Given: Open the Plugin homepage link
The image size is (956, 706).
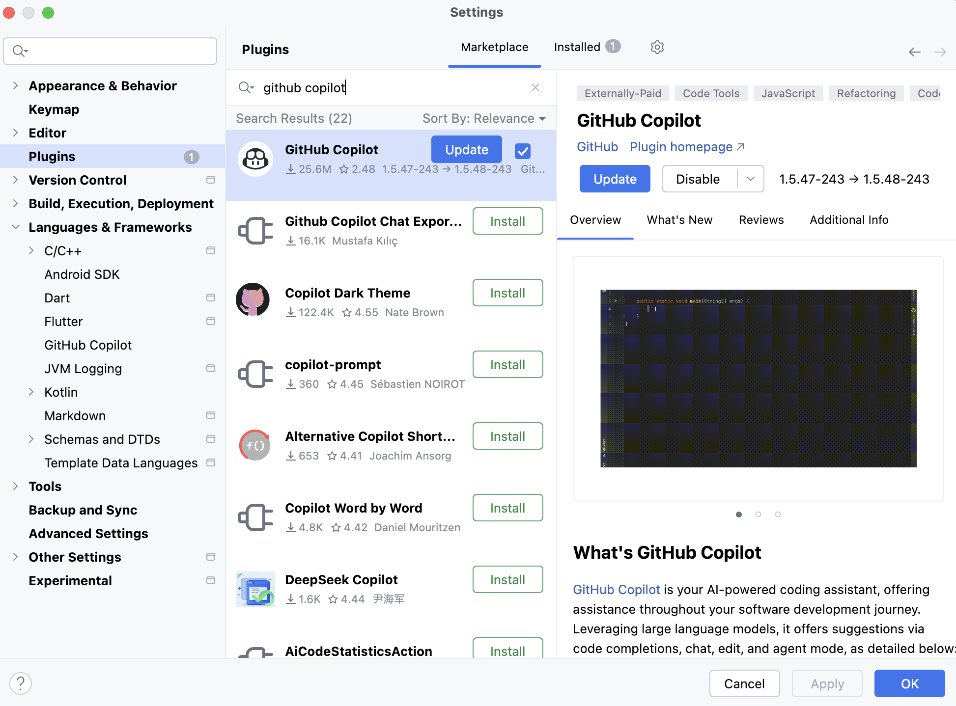Looking at the screenshot, I should coord(681,147).
